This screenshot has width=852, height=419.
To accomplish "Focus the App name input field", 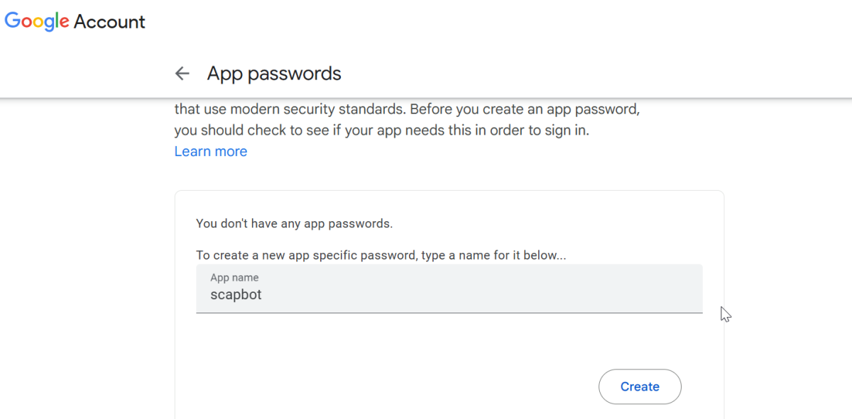I will 449,289.
